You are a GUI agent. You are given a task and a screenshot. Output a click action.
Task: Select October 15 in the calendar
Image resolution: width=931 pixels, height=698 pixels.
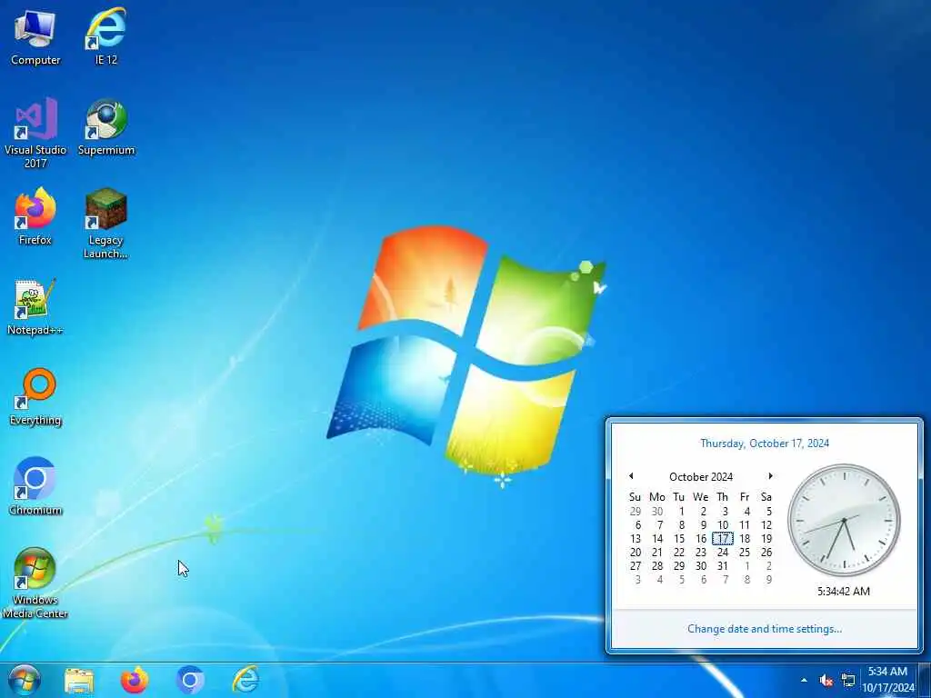tap(679, 538)
